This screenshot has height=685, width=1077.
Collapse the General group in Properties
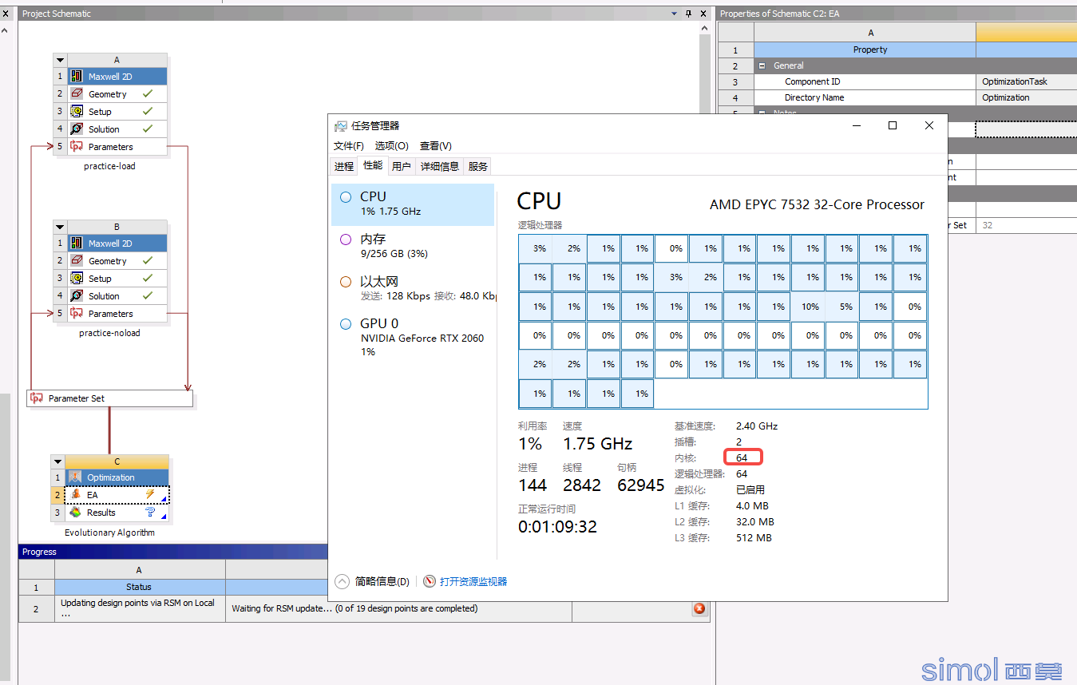coord(762,65)
